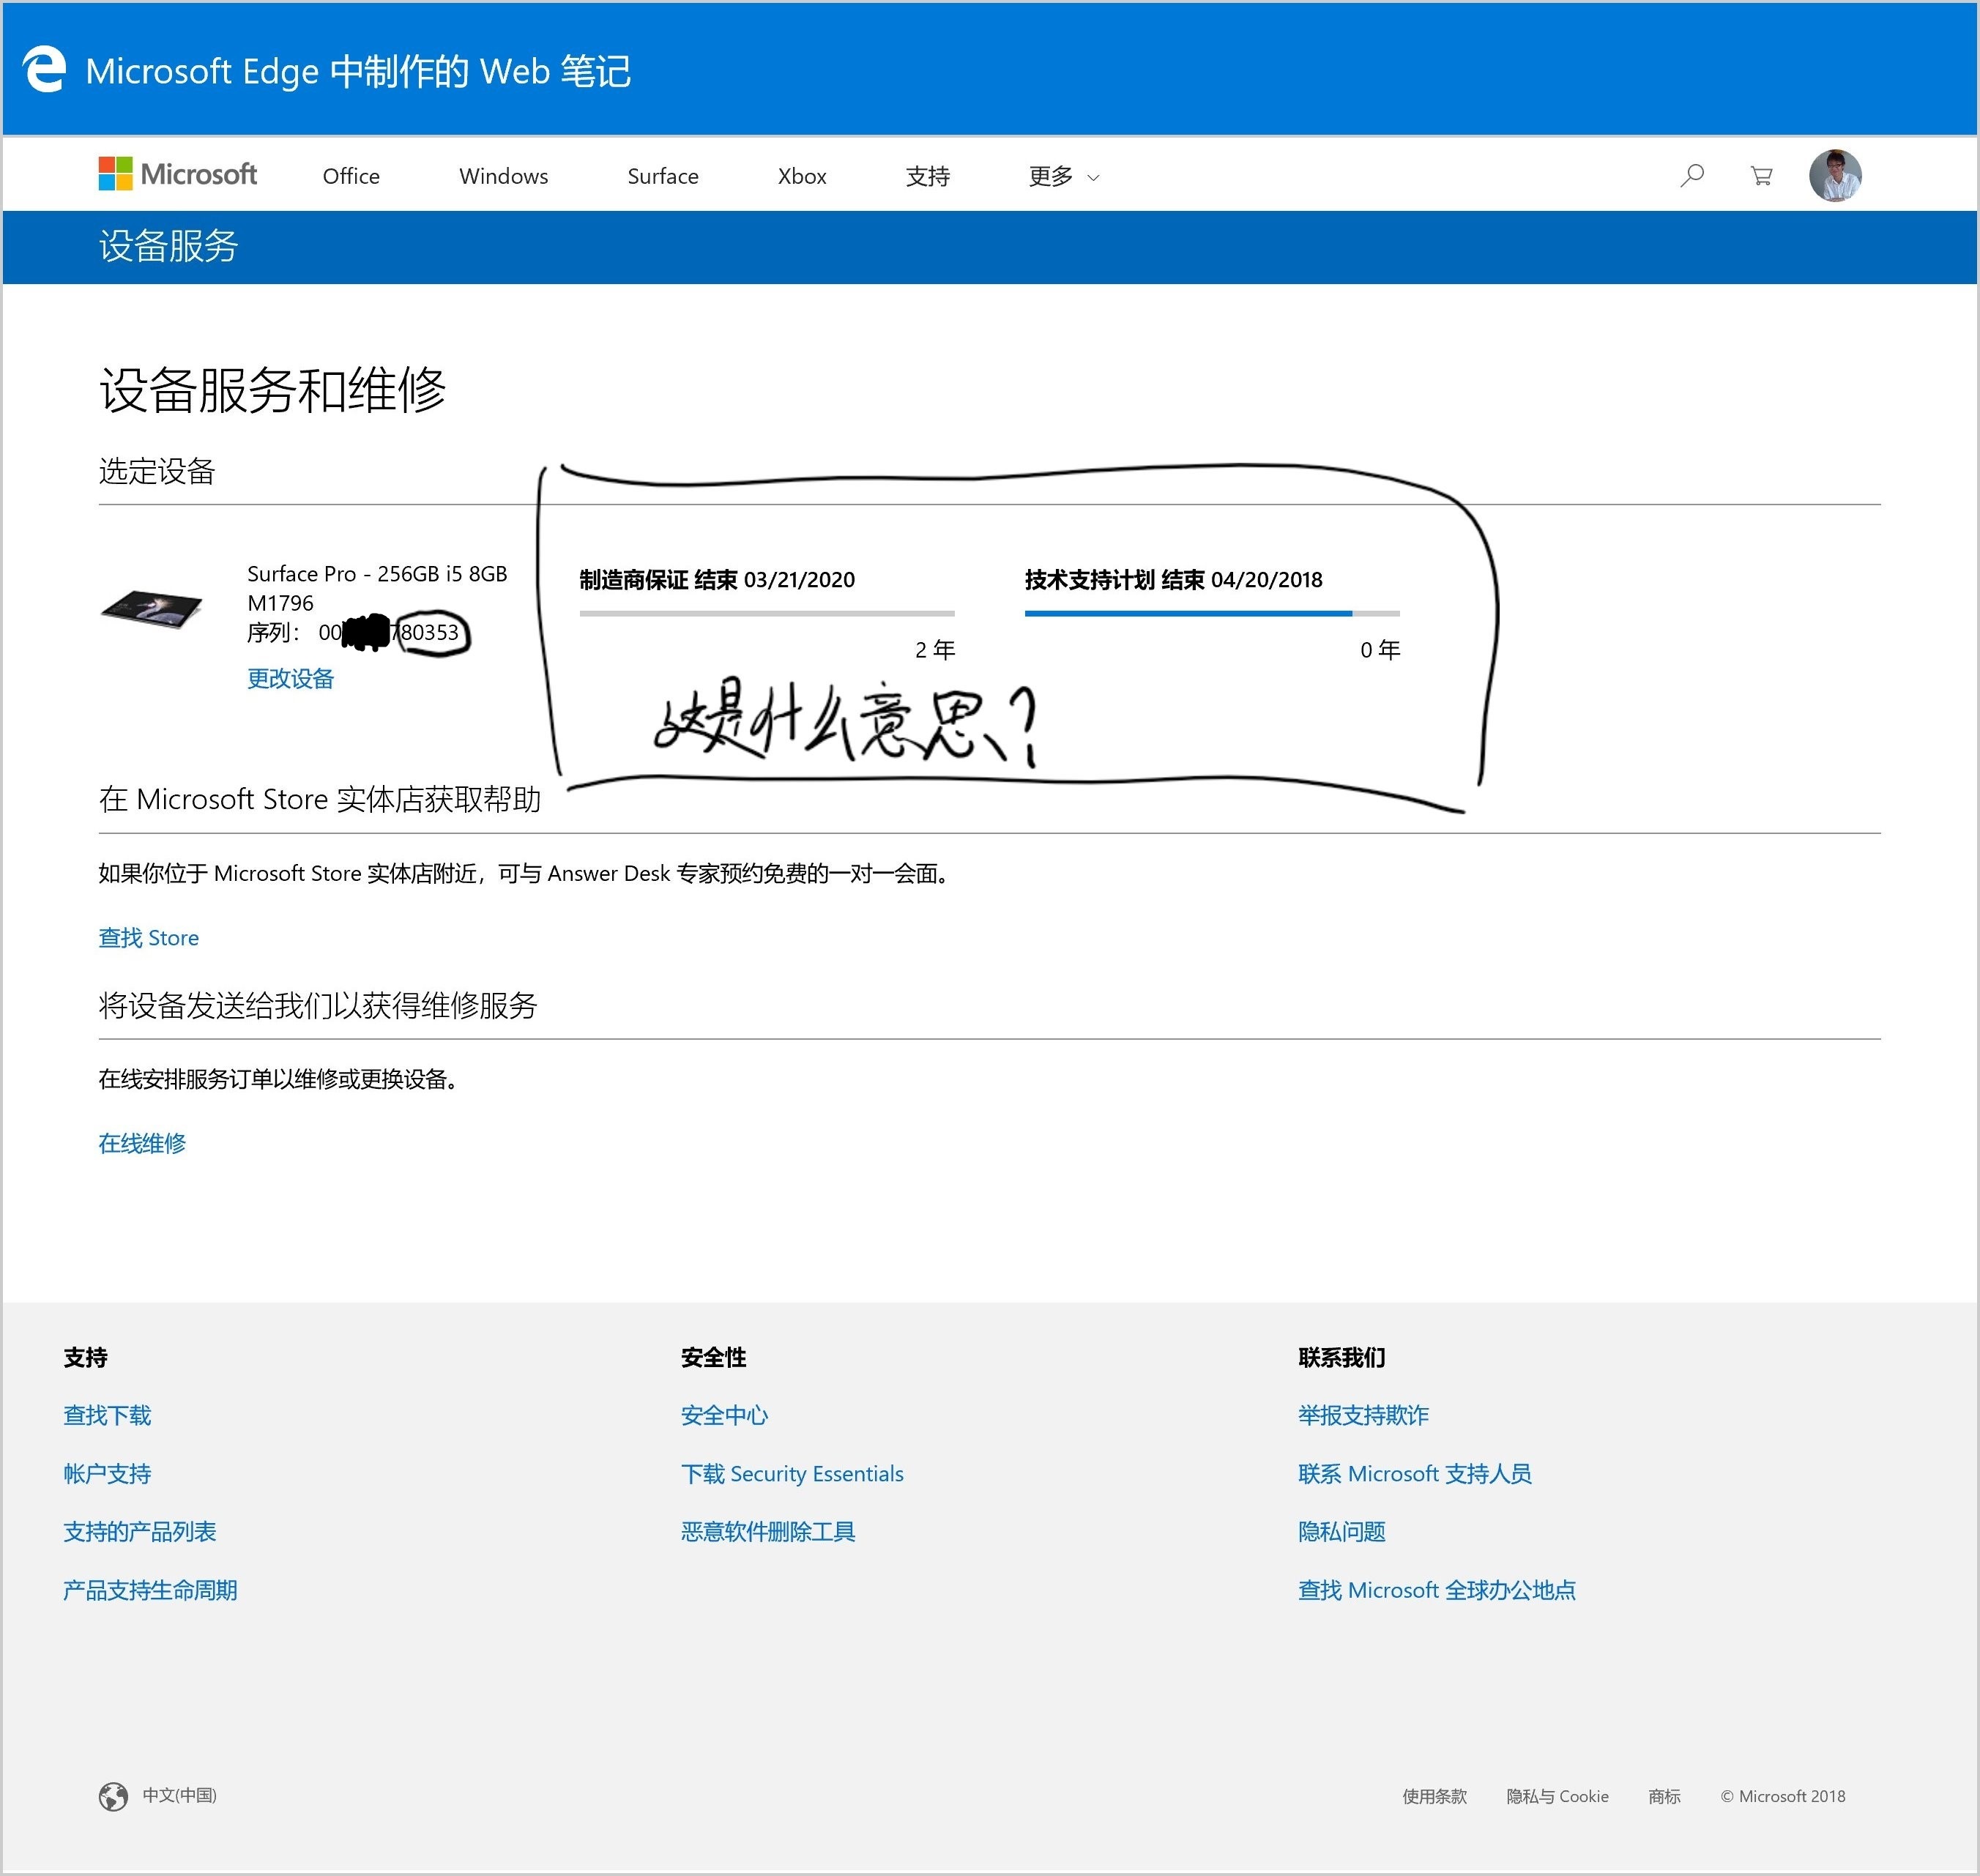
Task: Select the Xbox nav item
Action: pos(801,177)
